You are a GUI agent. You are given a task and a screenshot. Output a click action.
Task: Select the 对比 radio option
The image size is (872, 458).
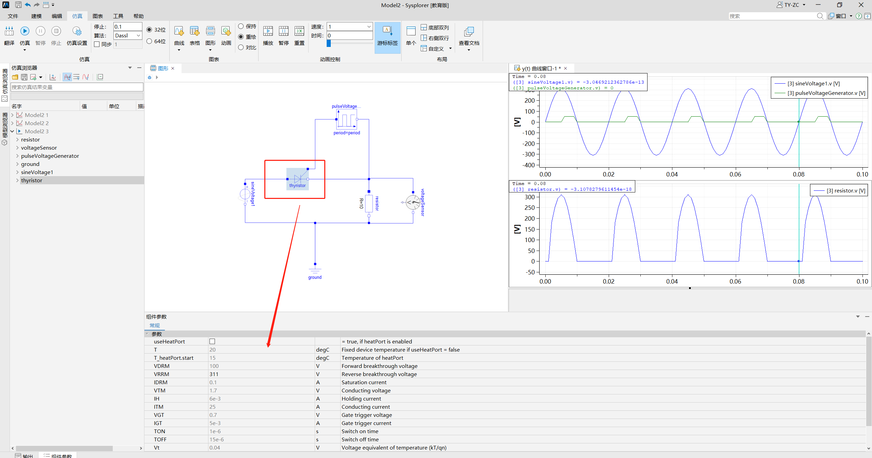(x=241, y=47)
